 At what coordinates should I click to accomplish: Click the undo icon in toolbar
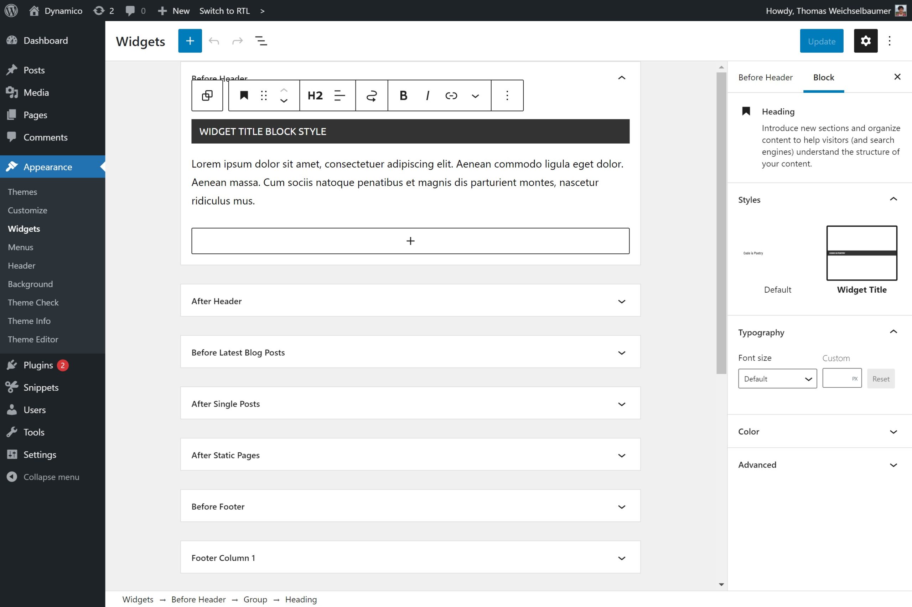(x=214, y=41)
